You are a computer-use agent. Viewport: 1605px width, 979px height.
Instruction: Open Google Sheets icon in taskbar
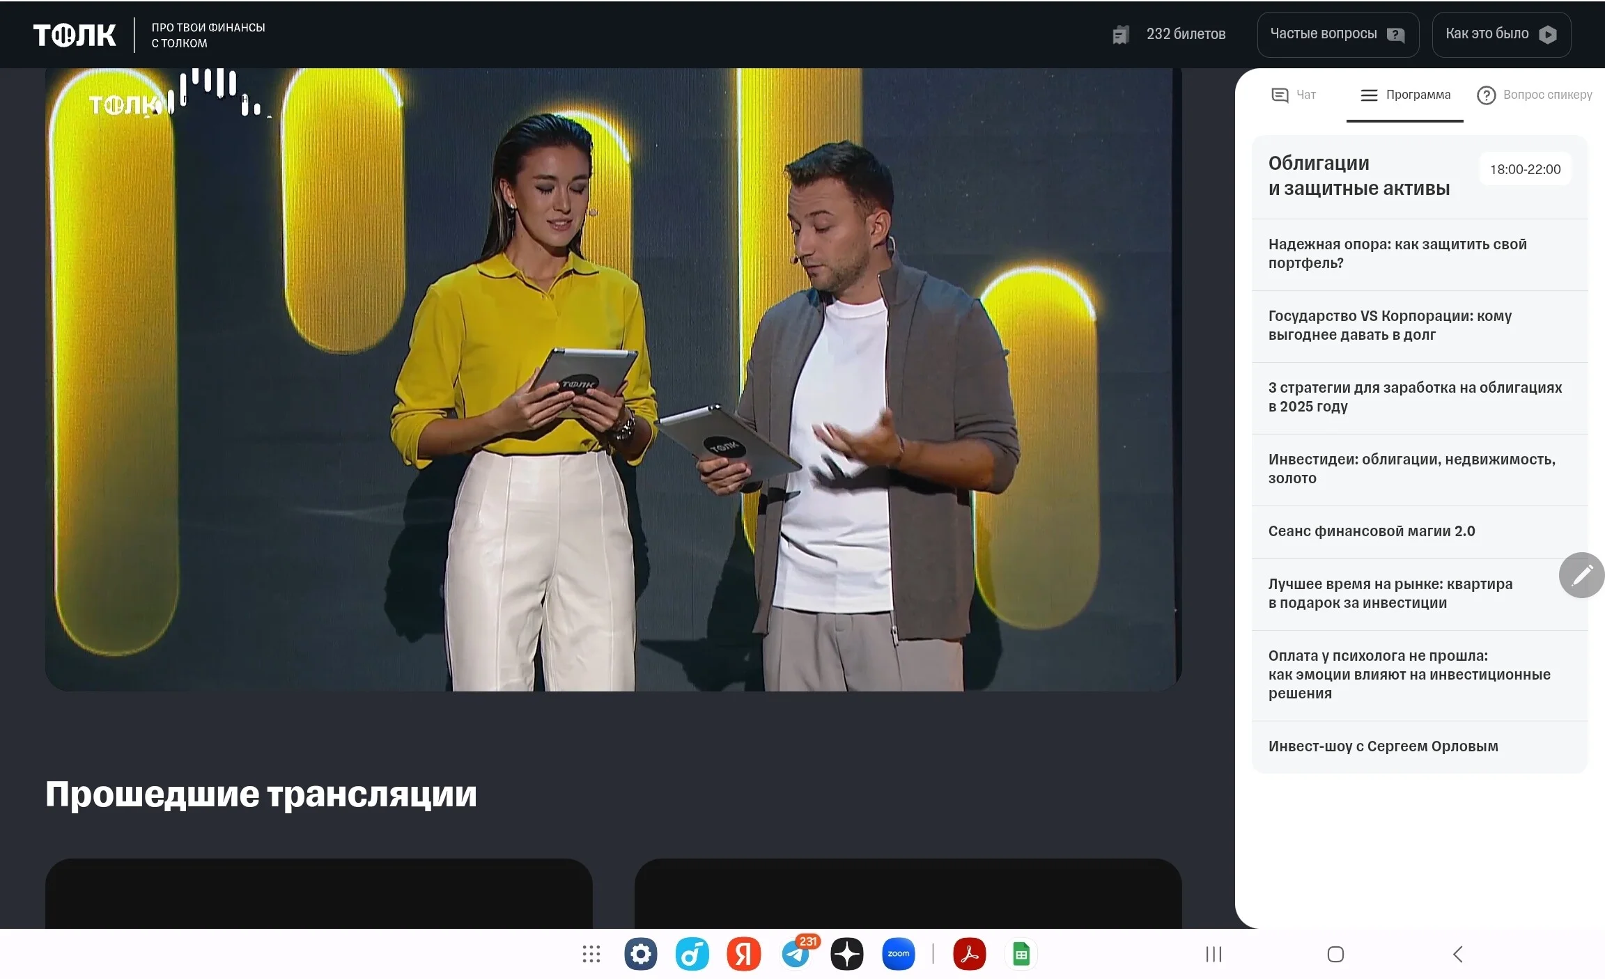coord(1021,954)
